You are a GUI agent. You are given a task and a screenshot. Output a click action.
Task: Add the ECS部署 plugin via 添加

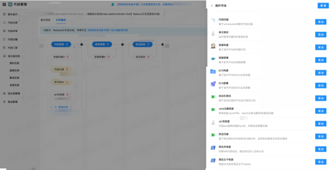tap(321, 86)
